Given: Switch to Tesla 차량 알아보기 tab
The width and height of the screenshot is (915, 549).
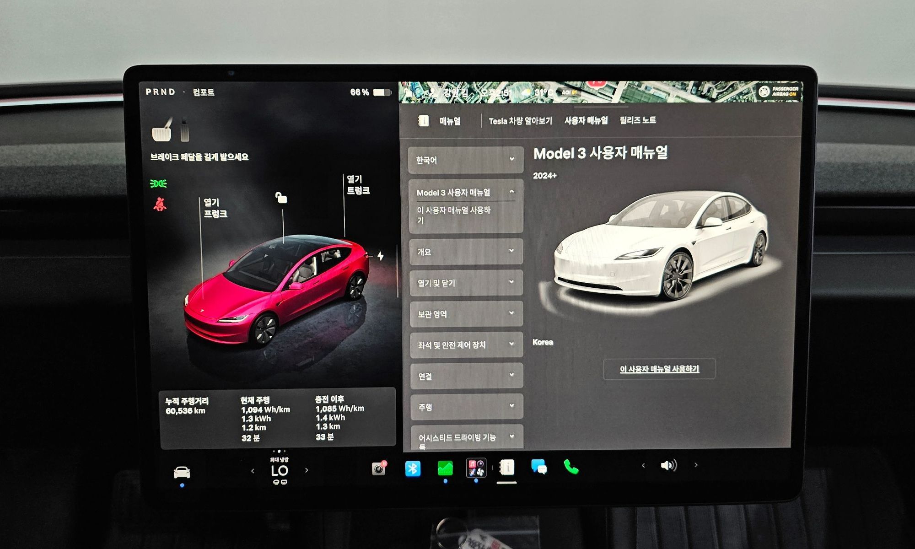Looking at the screenshot, I should [520, 121].
